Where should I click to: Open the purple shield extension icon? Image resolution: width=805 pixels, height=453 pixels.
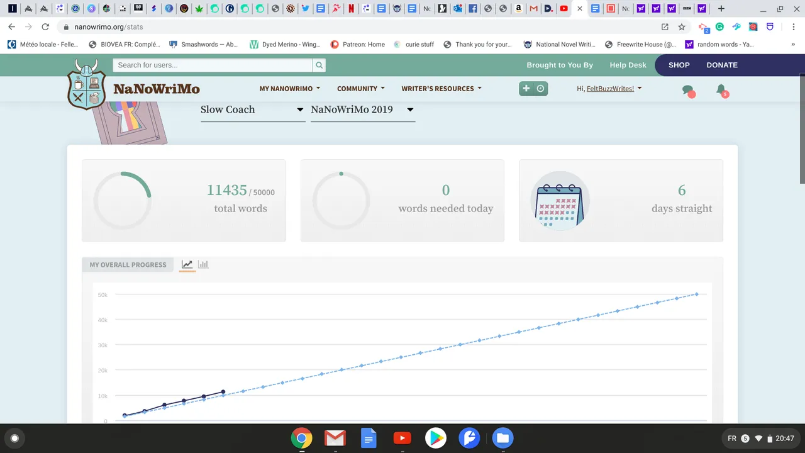769,27
